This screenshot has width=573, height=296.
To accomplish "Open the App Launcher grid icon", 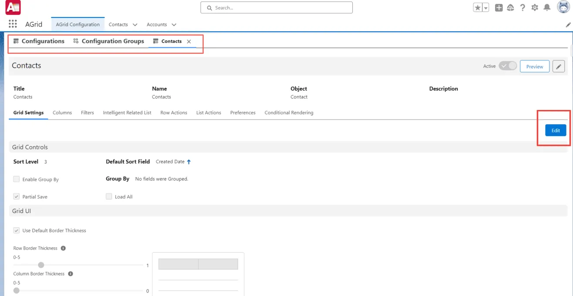I will click(13, 24).
